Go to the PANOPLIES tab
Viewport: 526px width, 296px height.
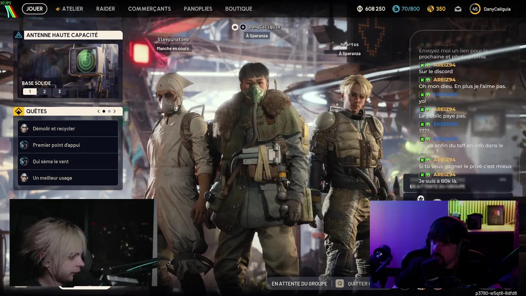click(x=198, y=9)
